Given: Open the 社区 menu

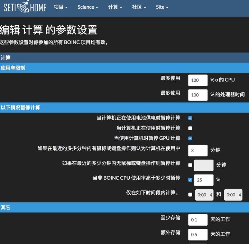Looking at the screenshot, I should (x=139, y=7).
